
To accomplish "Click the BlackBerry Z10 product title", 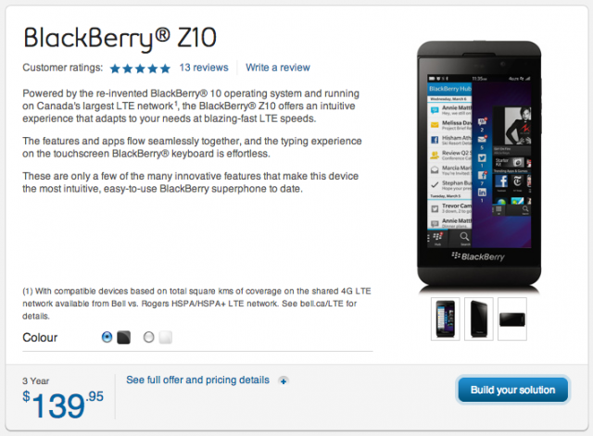I will 120,38.
